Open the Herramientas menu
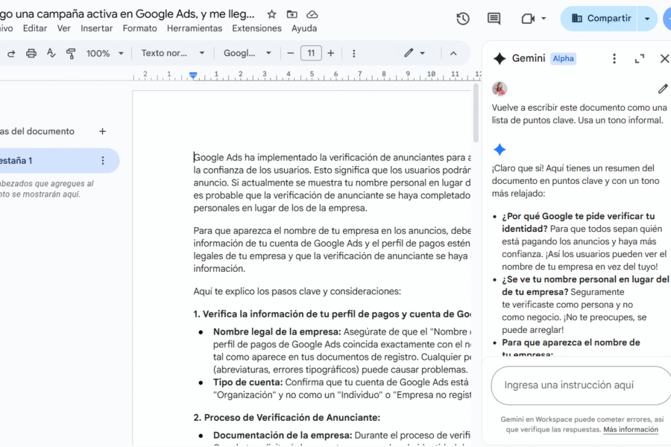This screenshot has height=447, width=671. [x=194, y=28]
